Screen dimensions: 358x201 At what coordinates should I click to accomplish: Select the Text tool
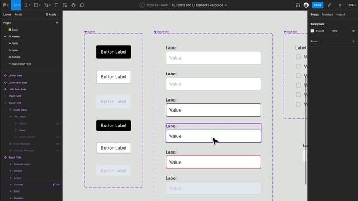click(x=56, y=5)
